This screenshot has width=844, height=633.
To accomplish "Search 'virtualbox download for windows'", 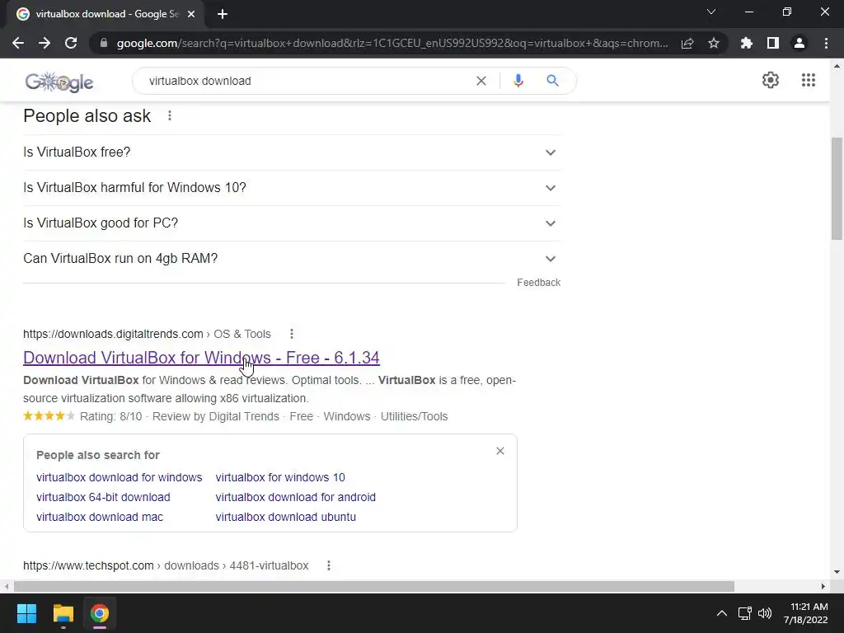I will coord(119,477).
